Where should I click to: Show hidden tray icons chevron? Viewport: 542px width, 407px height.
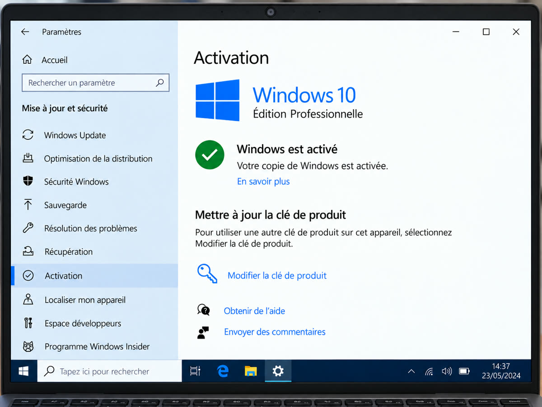coord(411,372)
